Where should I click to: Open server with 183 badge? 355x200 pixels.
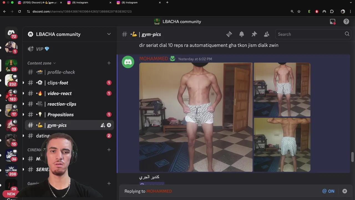(11, 95)
